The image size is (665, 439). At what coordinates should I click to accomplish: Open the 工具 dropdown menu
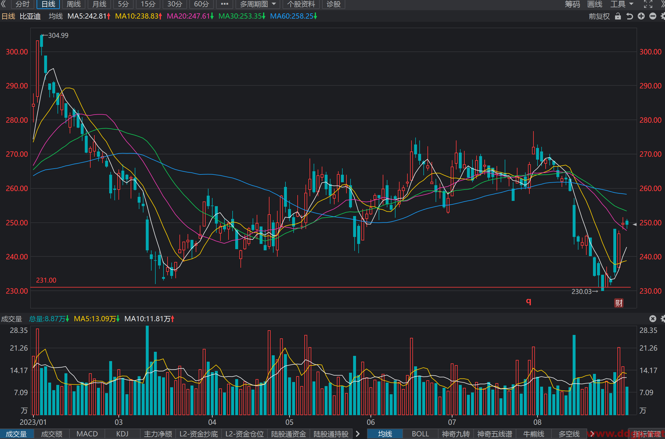click(621, 4)
